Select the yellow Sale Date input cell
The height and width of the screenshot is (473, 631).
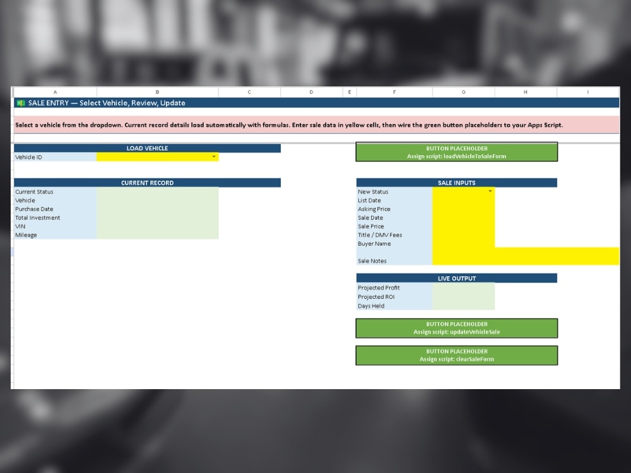coord(464,218)
